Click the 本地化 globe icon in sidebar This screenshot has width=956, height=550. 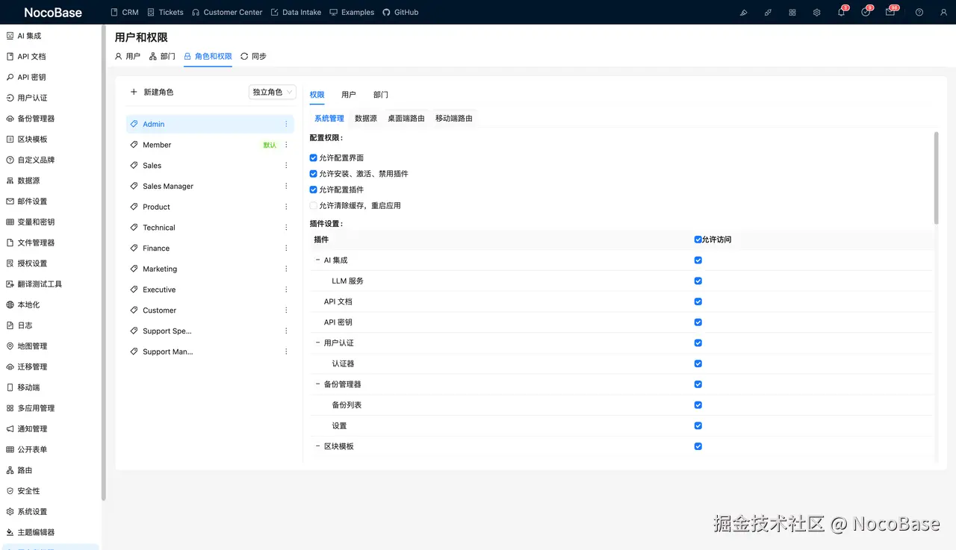coord(10,304)
